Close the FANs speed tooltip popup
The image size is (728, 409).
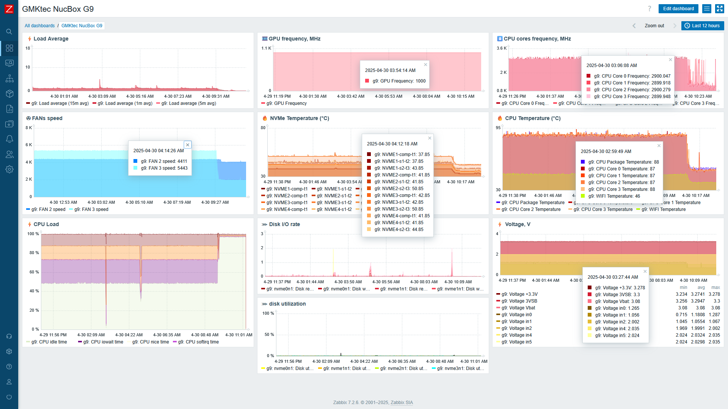pos(188,145)
